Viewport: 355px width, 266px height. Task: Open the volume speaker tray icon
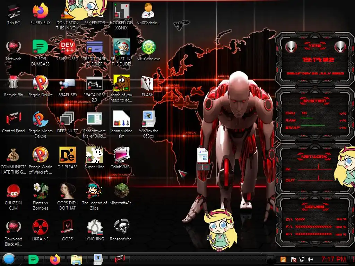[x=310, y=259]
